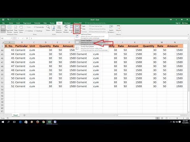
Task: Switch to the Developer tab
Action: (67, 23)
